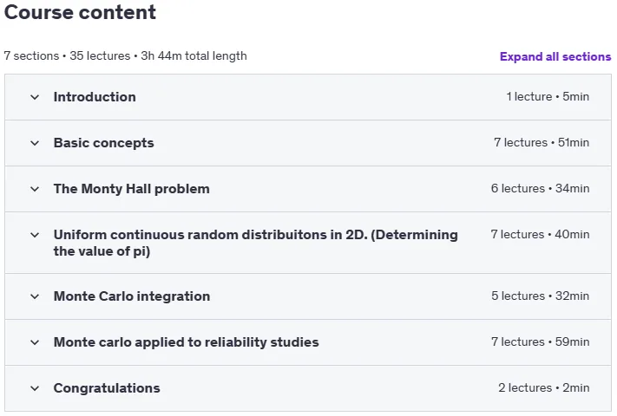Click the 7 lectures • 59min label

pyautogui.click(x=540, y=341)
